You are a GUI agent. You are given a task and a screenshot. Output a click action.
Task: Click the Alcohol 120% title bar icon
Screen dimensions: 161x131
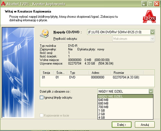[3, 4]
